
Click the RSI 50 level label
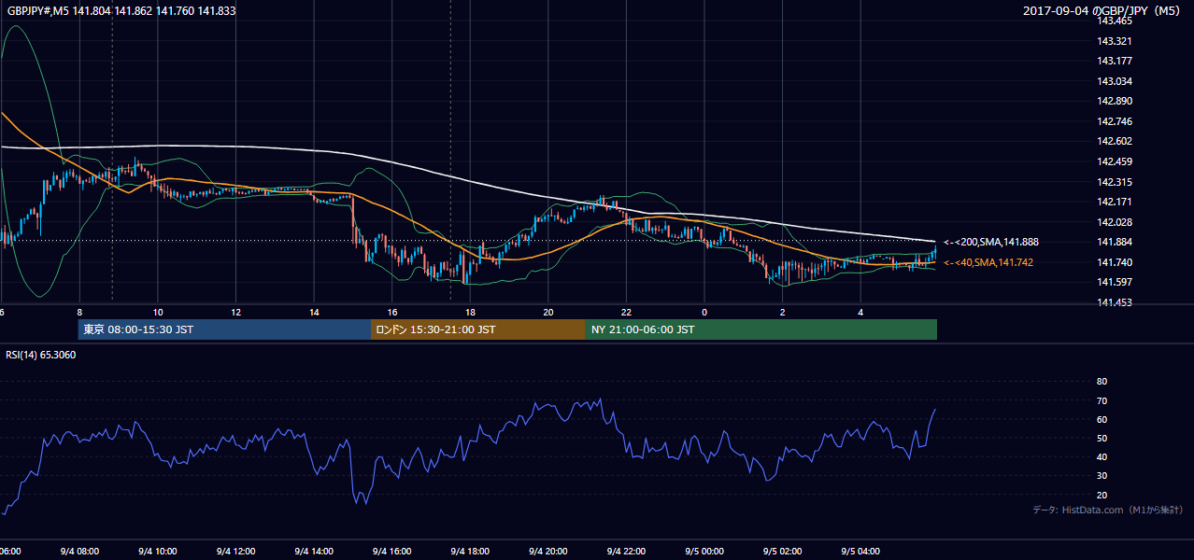pos(1102,438)
